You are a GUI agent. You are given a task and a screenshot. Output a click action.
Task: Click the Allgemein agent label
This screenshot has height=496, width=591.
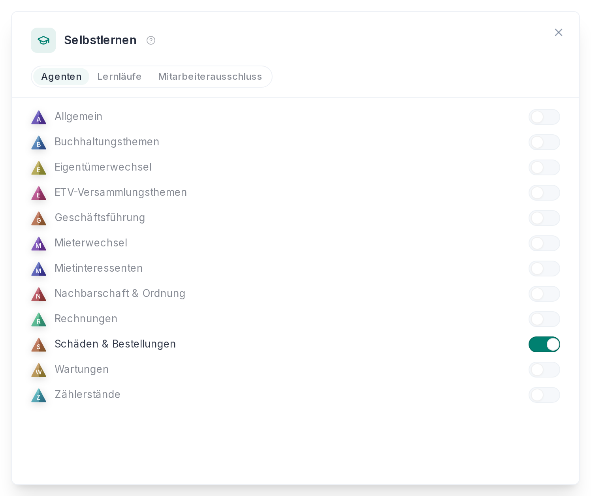tap(78, 116)
